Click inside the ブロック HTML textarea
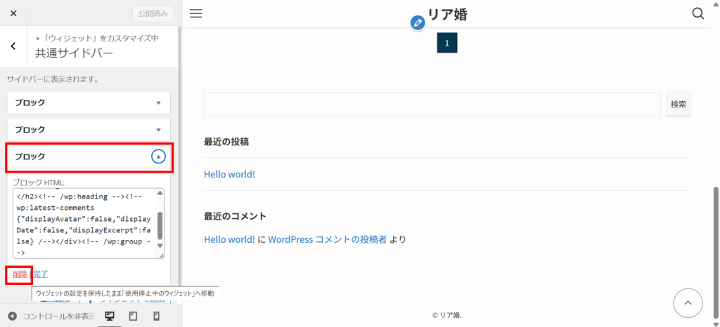 (x=84, y=222)
